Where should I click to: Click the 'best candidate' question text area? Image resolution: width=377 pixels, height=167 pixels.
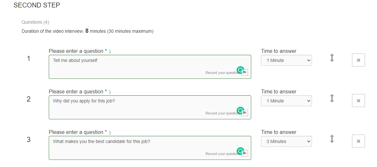pyautogui.click(x=150, y=148)
